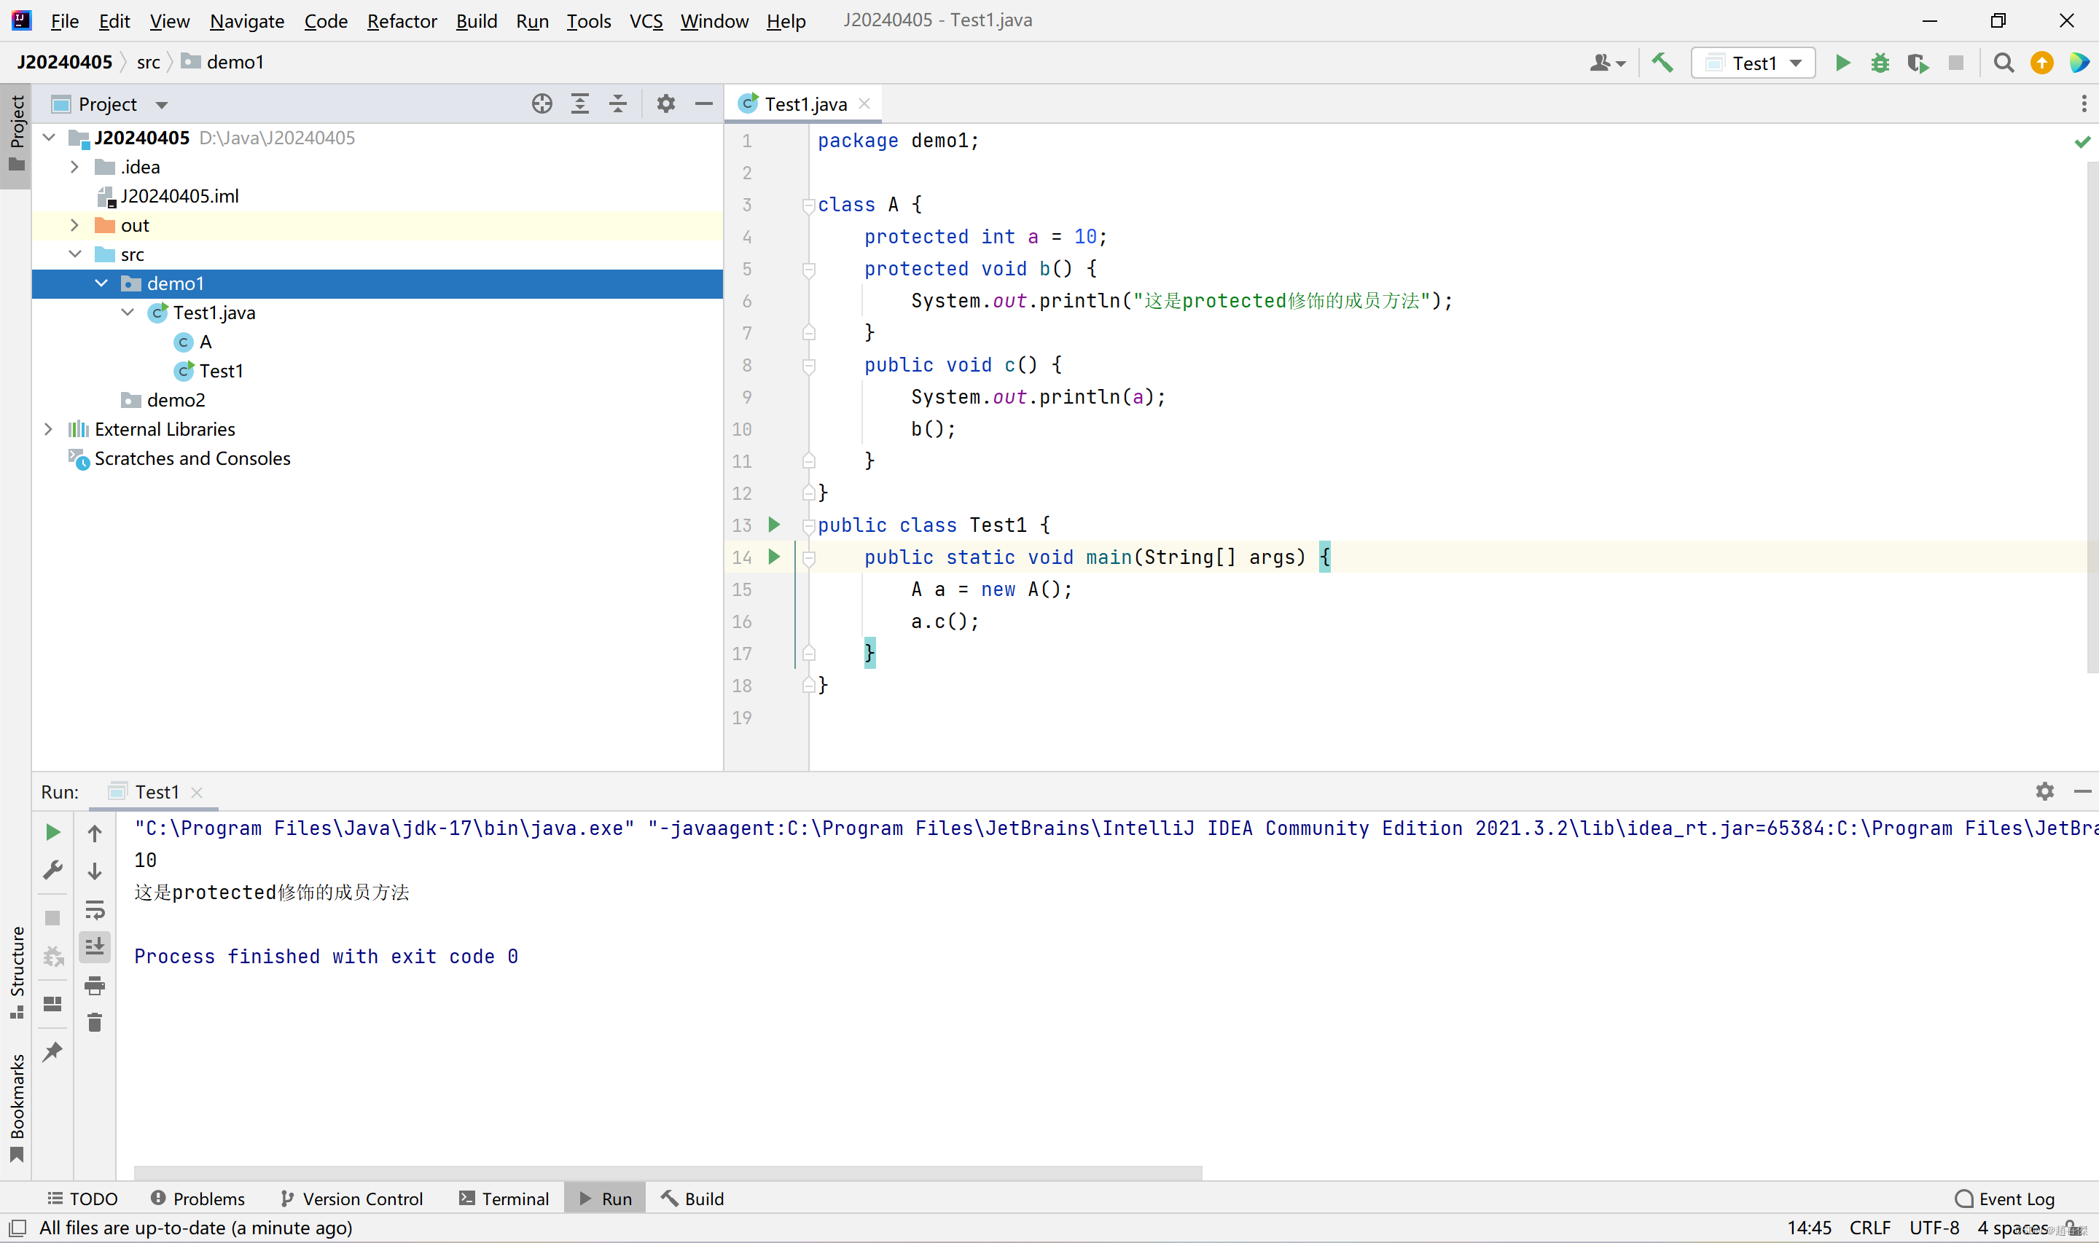Toggle the Structure tool window stripe
Viewport: 2099px width, 1243px height.
pyautogui.click(x=17, y=972)
